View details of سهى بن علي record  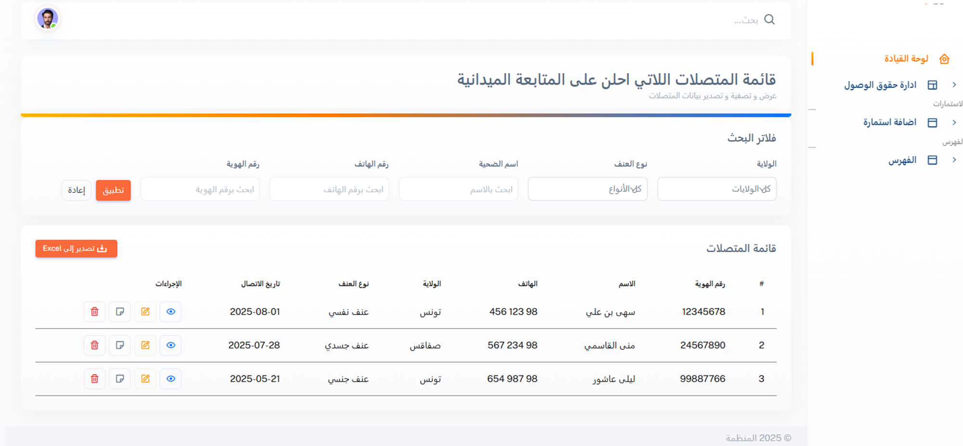[x=170, y=312]
